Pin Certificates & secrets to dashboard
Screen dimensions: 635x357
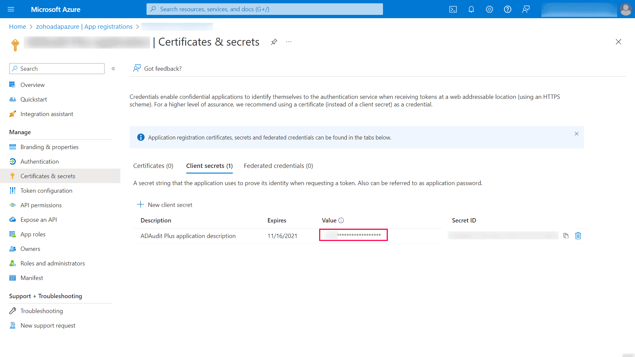tap(274, 42)
